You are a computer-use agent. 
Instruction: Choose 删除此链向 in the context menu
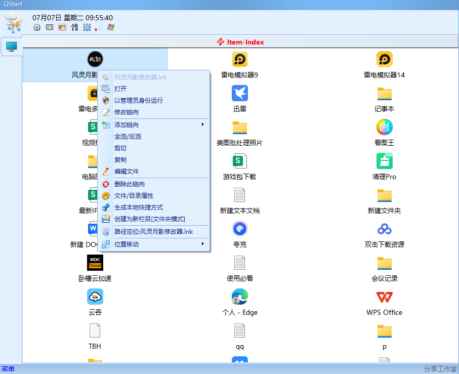[x=154, y=184]
